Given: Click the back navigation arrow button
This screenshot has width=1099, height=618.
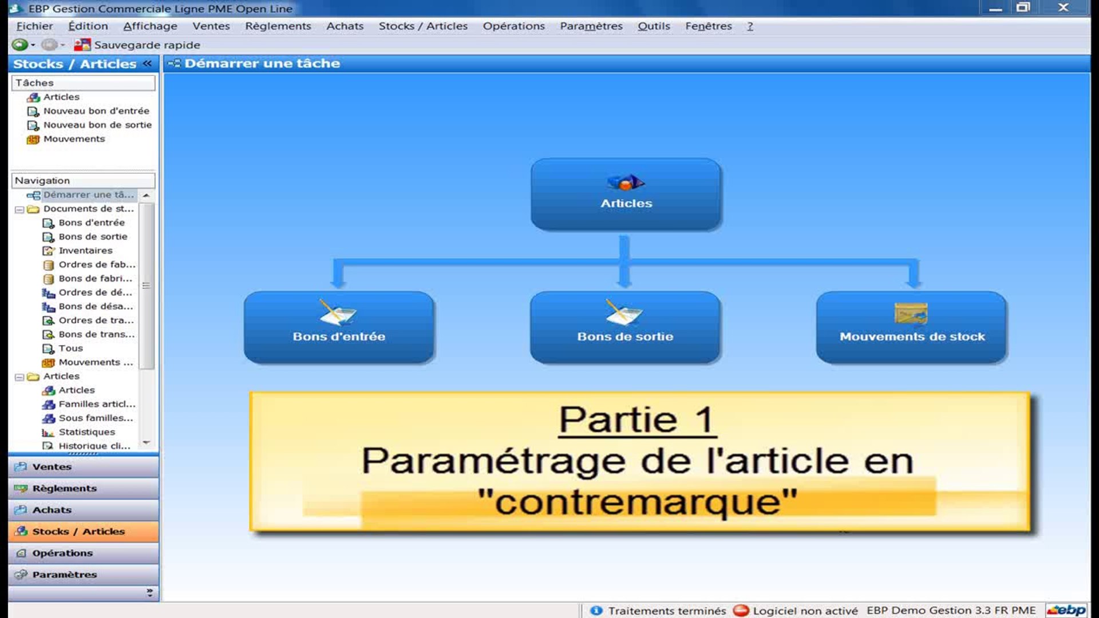Looking at the screenshot, I should 21,44.
